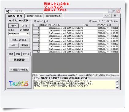
Task: Click the フォルダ button
Action: click(14, 26)
